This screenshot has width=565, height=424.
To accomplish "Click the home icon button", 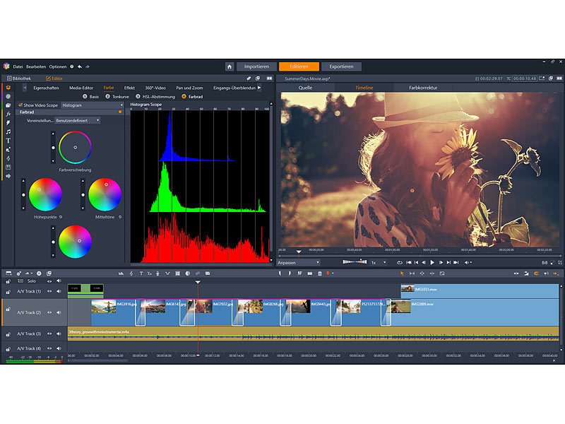I will [230, 66].
